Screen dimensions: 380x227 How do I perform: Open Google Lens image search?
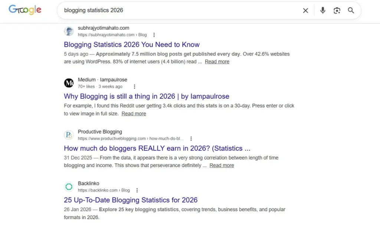point(337,10)
